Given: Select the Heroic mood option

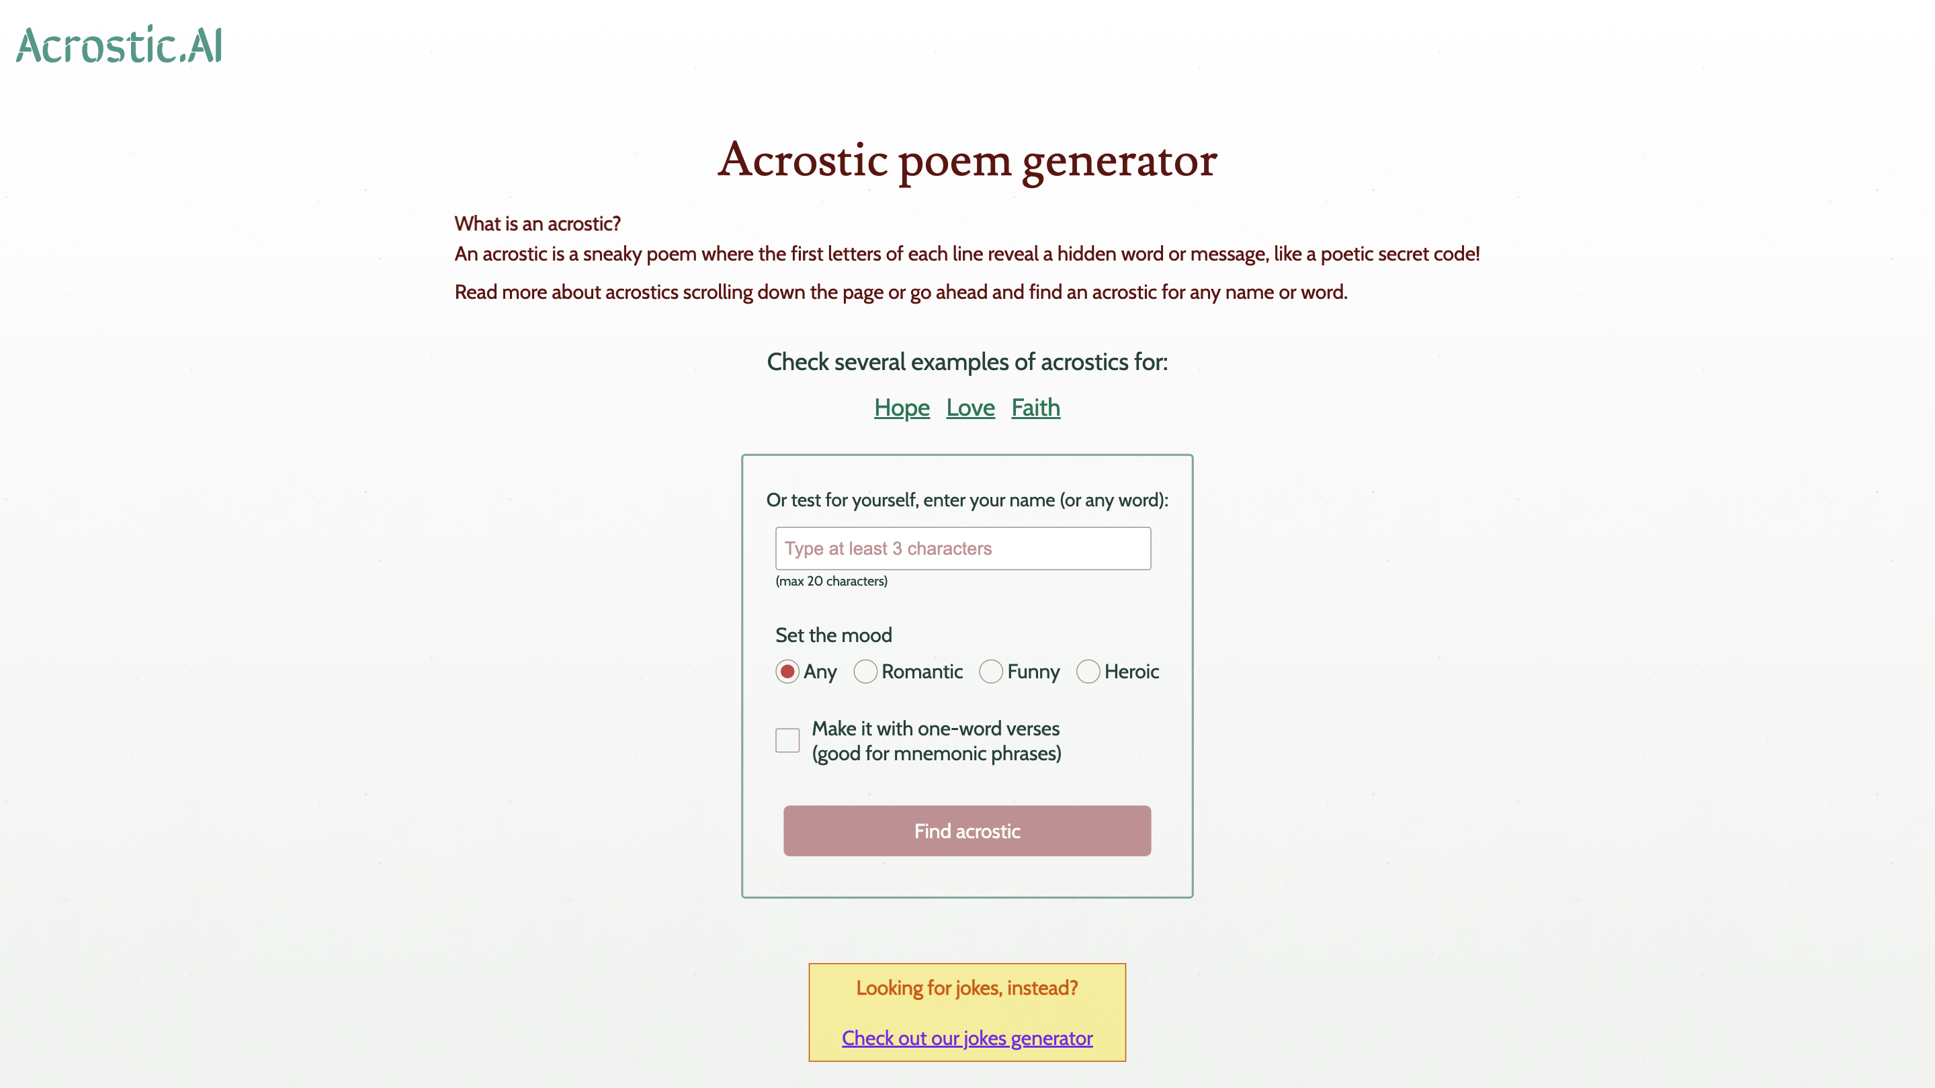Looking at the screenshot, I should point(1089,672).
